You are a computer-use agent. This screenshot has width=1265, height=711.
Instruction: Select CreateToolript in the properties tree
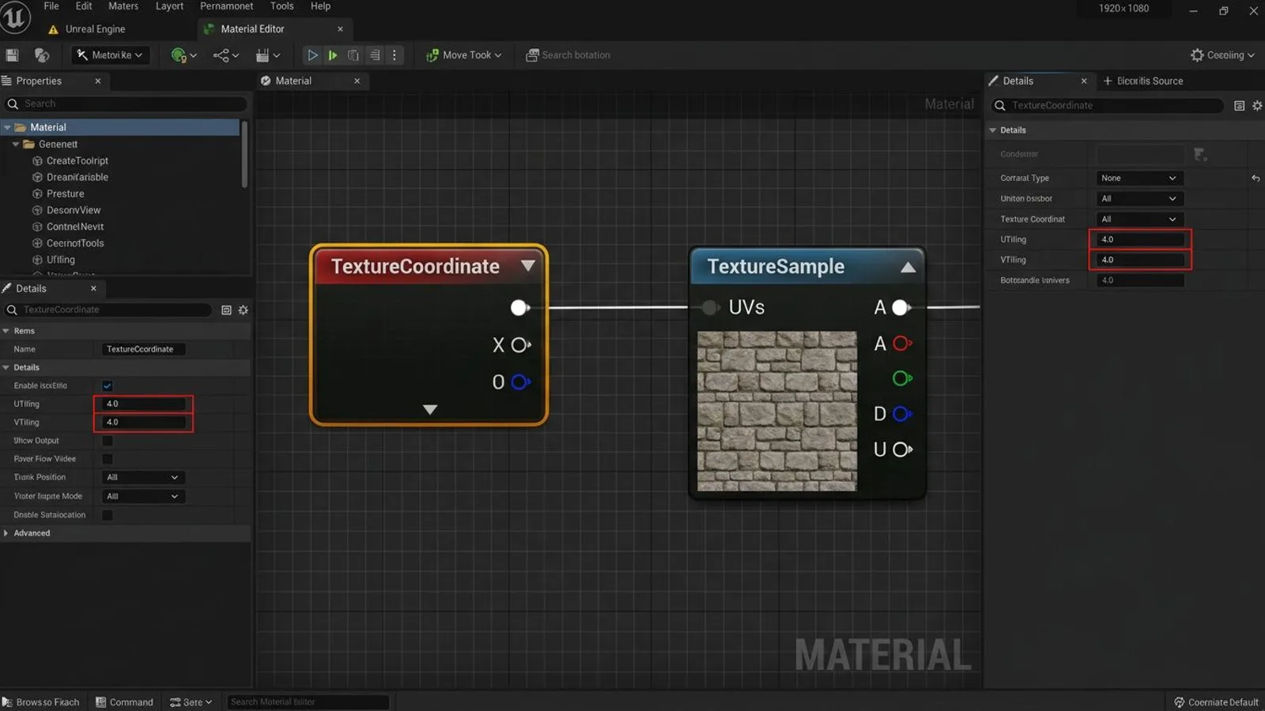[77, 161]
